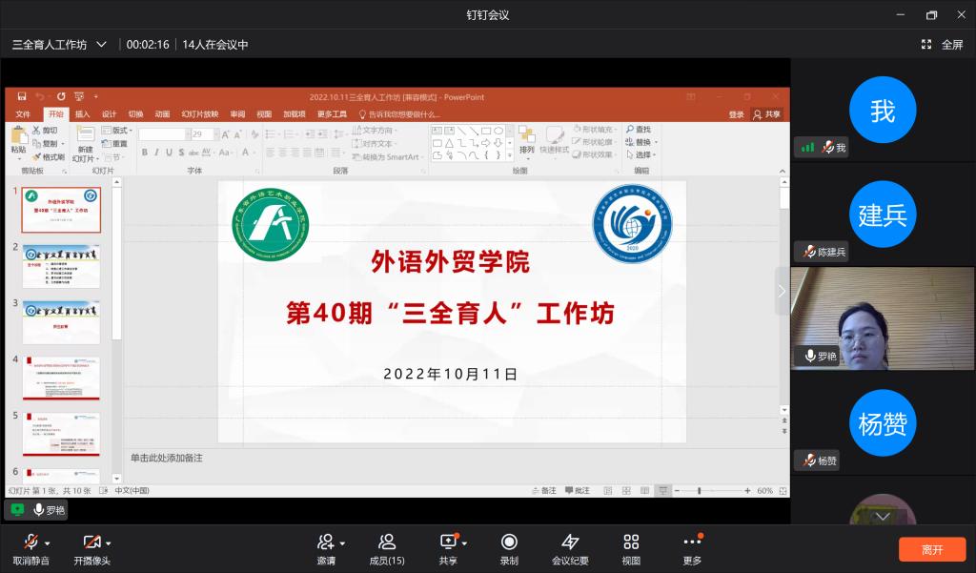976x573 pixels.
Task: Click the PowerPoint 共享 share button
Action: point(767,114)
